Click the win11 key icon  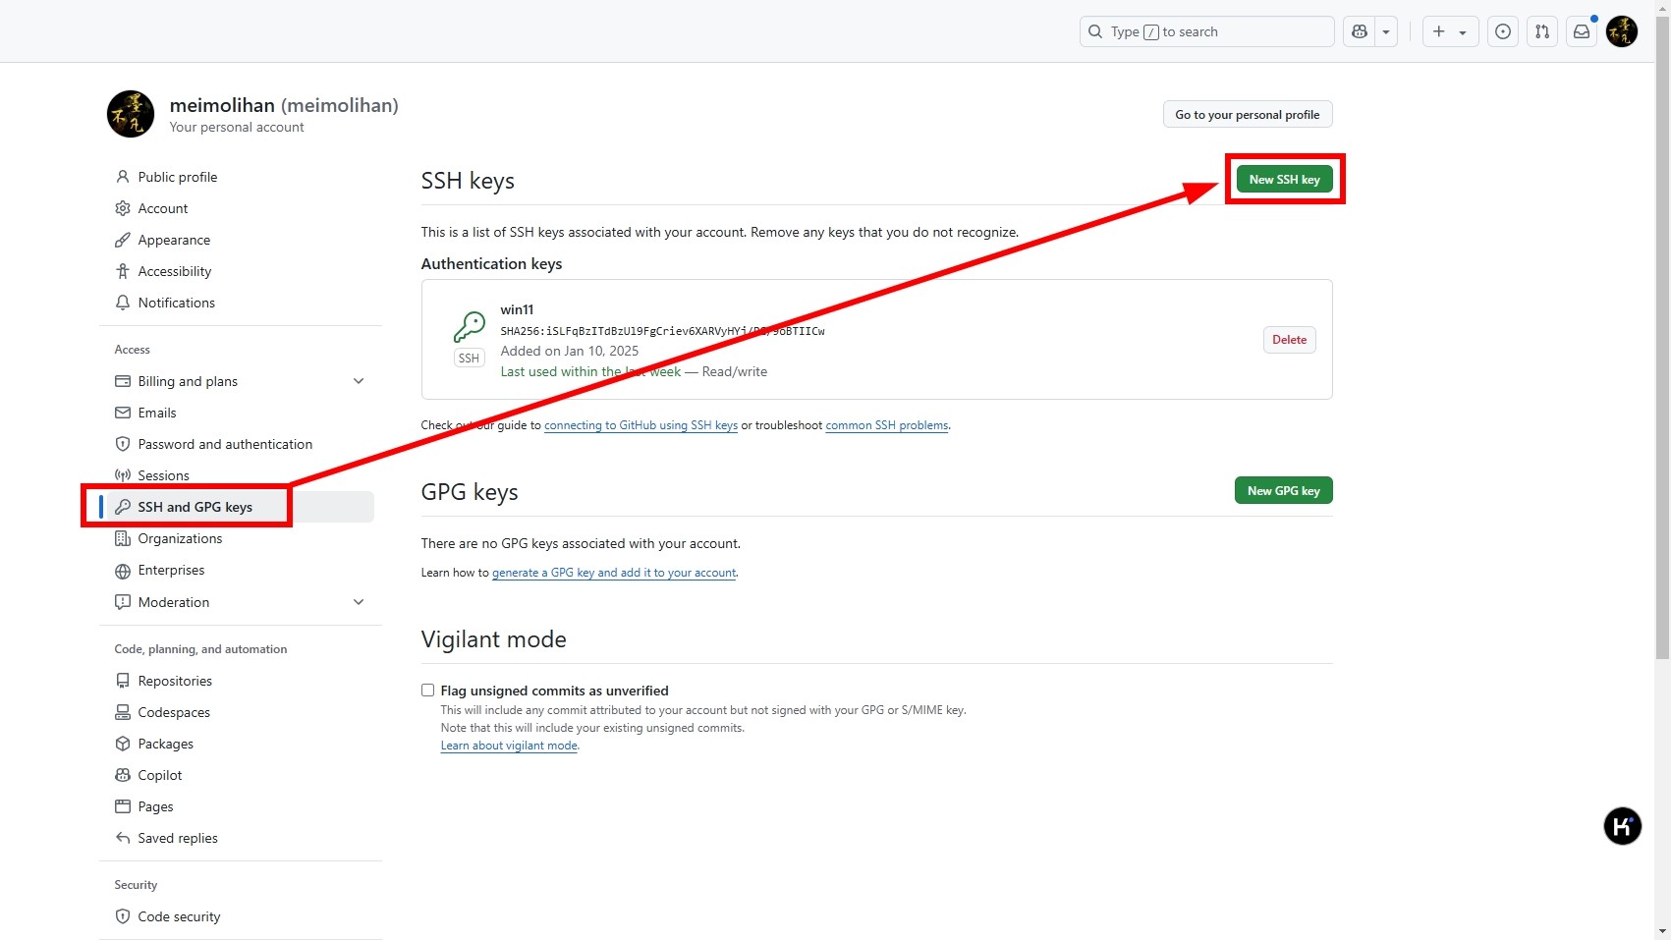click(x=470, y=327)
